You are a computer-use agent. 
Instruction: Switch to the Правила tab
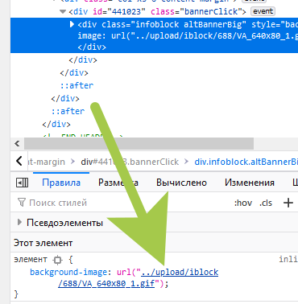click(x=61, y=183)
